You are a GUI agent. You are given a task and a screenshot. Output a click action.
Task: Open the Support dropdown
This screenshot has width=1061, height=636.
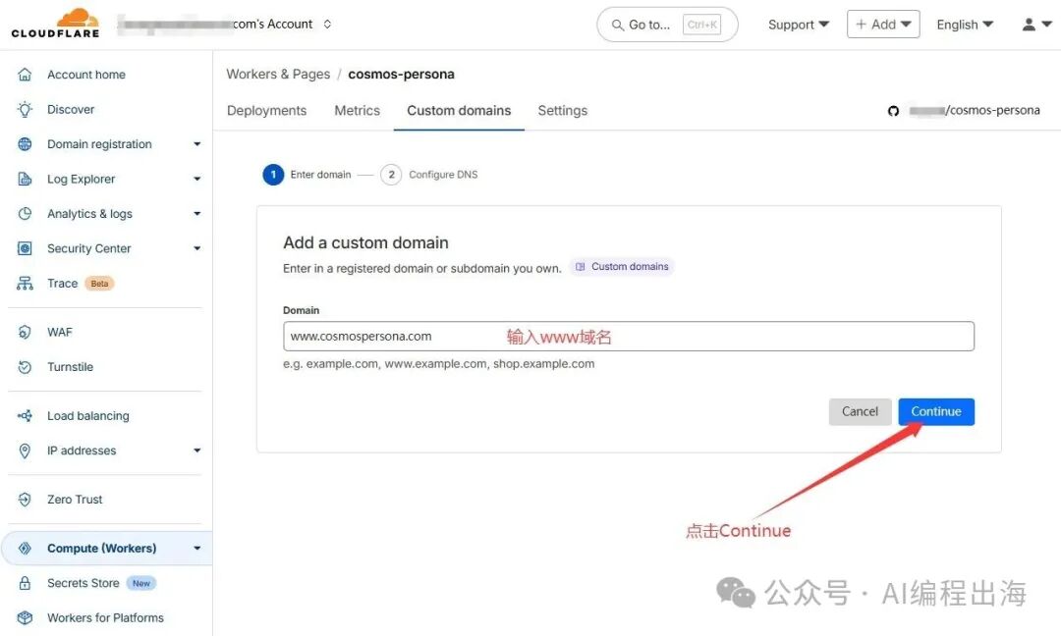pos(799,25)
